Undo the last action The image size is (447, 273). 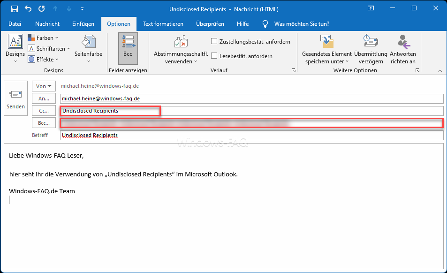point(28,9)
